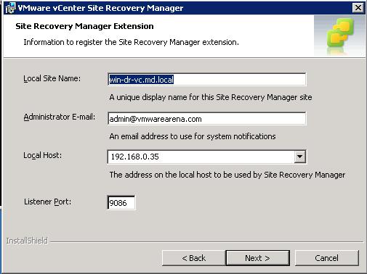Image resolution: width=367 pixels, height=274 pixels.
Task: Click the system notifications email hint text
Action: pyautogui.click(x=193, y=136)
